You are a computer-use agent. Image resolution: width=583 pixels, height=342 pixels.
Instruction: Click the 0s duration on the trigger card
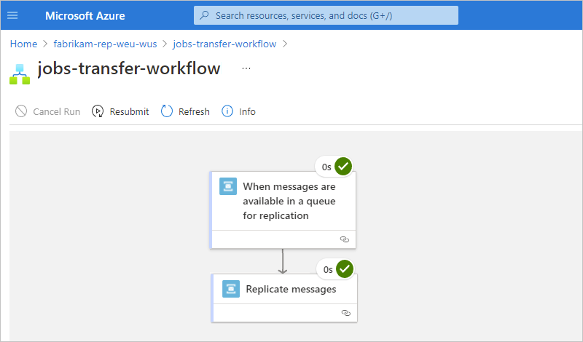tap(326, 167)
